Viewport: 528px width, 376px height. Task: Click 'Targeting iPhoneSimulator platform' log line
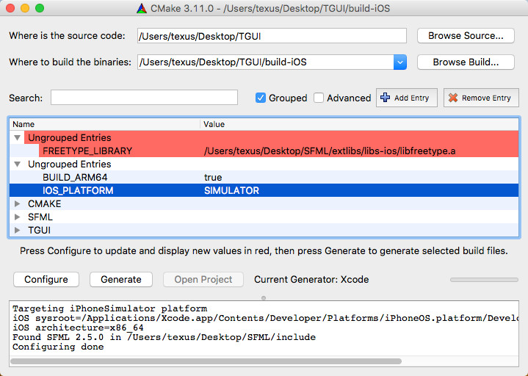coord(109,308)
